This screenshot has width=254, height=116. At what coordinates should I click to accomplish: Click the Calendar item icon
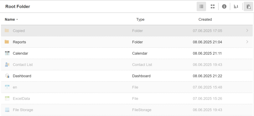tap(7, 53)
